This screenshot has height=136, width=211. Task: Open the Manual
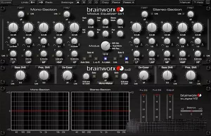185,2
